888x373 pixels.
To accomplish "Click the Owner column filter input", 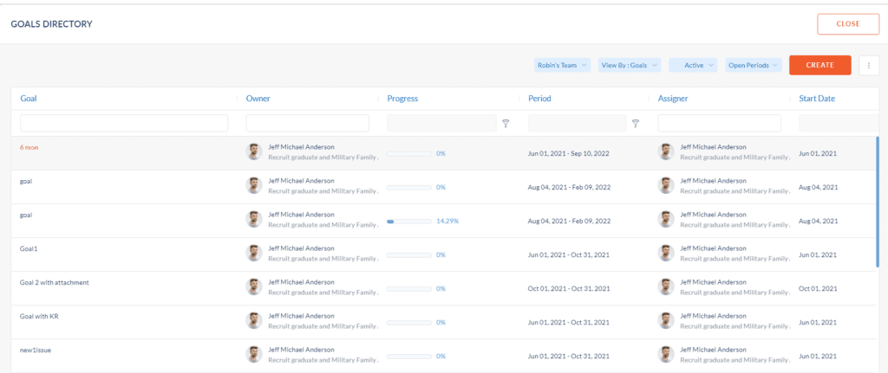I will (x=308, y=123).
